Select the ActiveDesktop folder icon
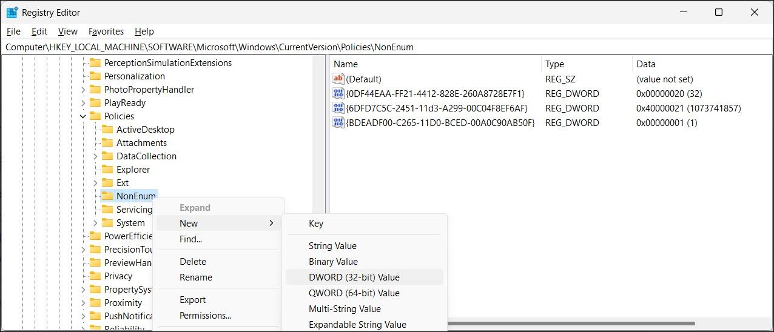 click(107, 129)
